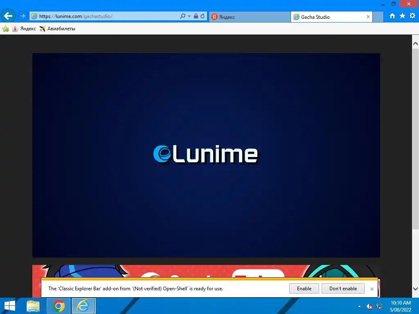
Task: Open a new blank tab
Action: pyautogui.click(x=378, y=17)
